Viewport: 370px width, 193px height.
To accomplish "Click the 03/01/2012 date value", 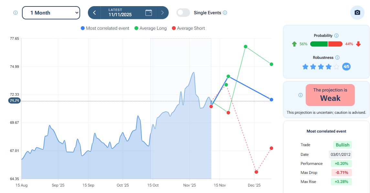I will 340,155.
